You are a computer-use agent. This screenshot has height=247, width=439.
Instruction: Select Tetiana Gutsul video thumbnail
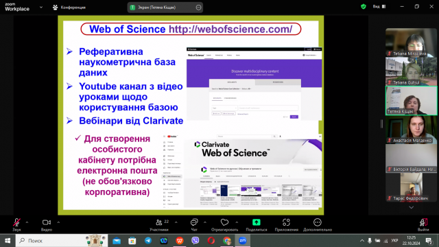[x=411, y=71]
